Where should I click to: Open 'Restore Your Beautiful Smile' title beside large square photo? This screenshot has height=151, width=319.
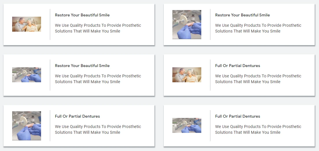pos(242,15)
